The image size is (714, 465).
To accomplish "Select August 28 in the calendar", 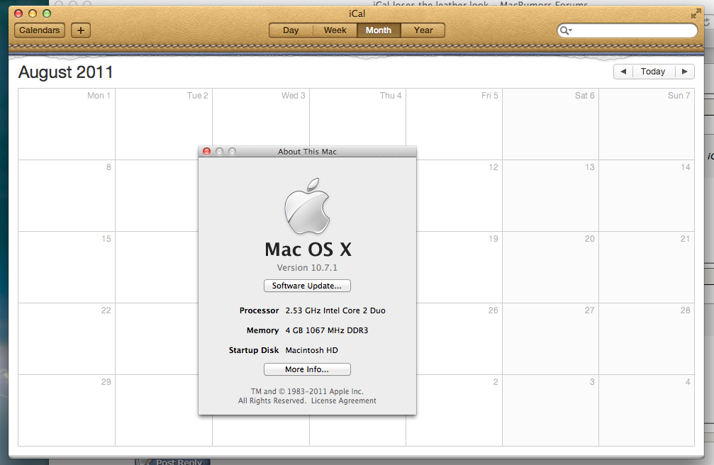I will point(647,338).
